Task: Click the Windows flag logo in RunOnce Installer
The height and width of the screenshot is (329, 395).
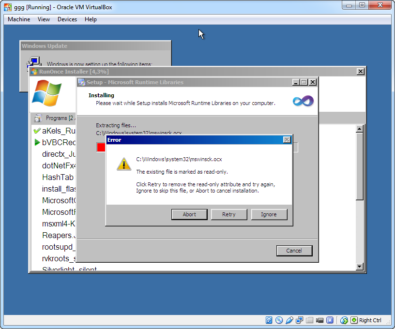Action: 47,93
